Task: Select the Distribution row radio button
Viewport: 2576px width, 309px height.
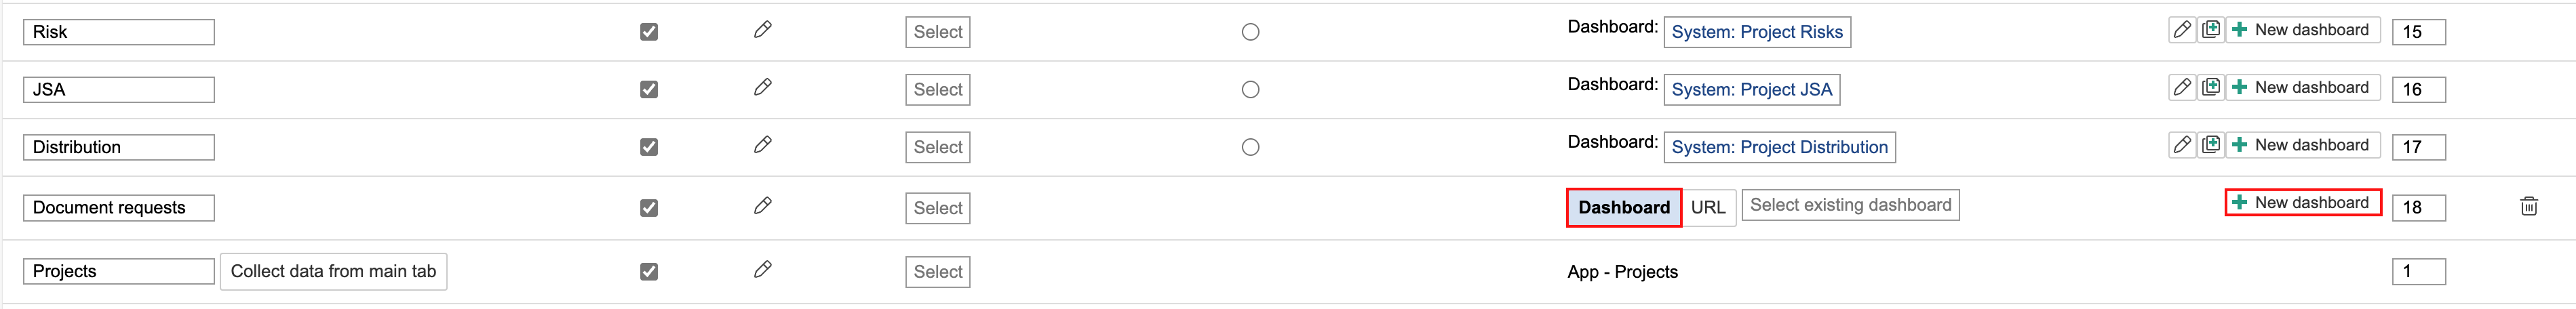Action: coord(1250,147)
